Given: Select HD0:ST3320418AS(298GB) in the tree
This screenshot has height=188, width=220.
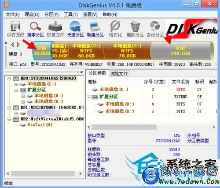Looking at the screenshot, I should (48, 78).
